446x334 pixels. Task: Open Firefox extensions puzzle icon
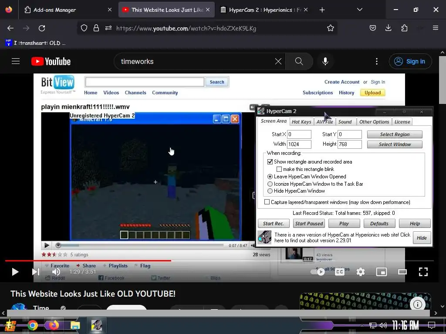[404, 28]
